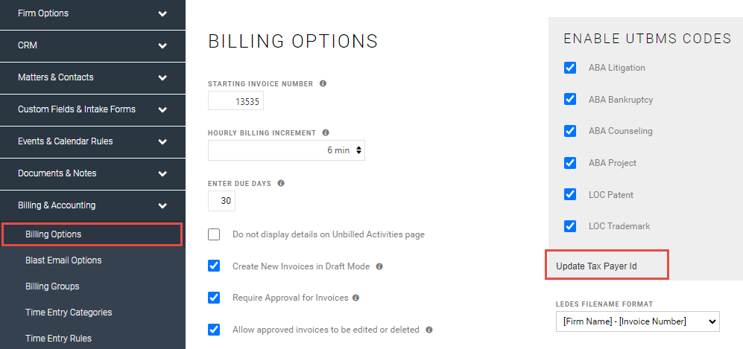Collapse the Billing & Accounting section
The image size is (743, 349).
click(x=162, y=205)
